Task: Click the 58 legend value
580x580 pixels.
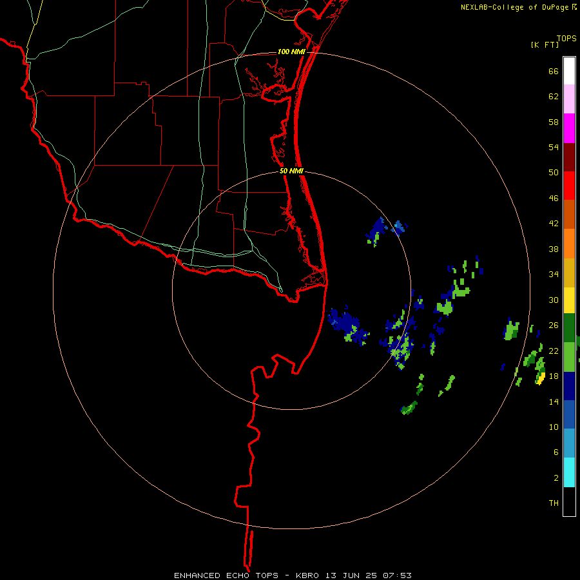Action: 554,122
